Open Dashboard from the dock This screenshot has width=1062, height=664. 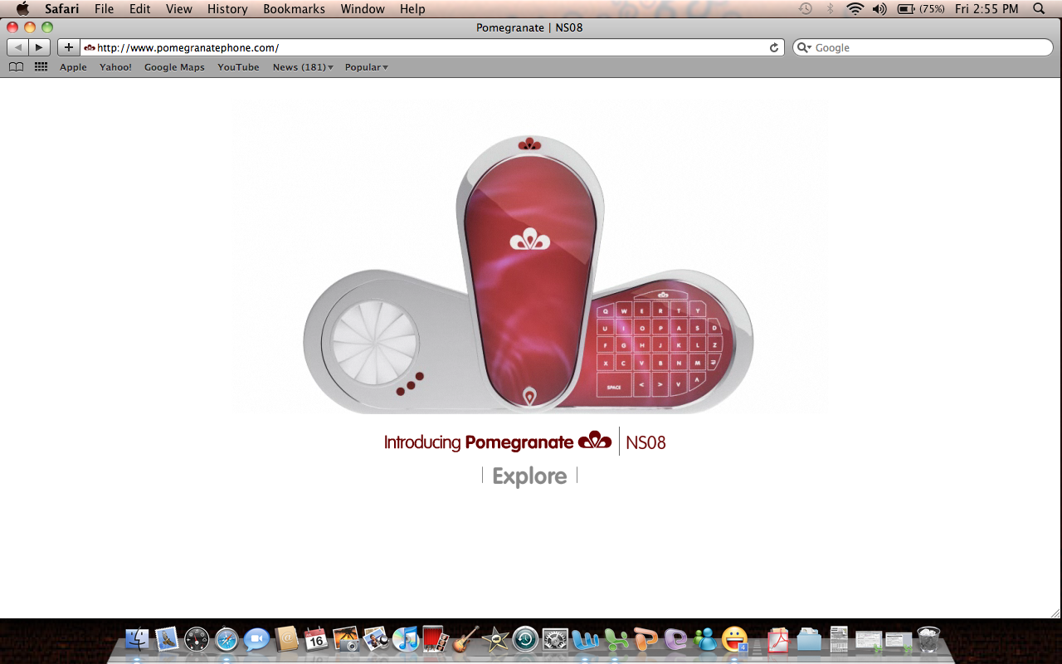[x=197, y=639]
